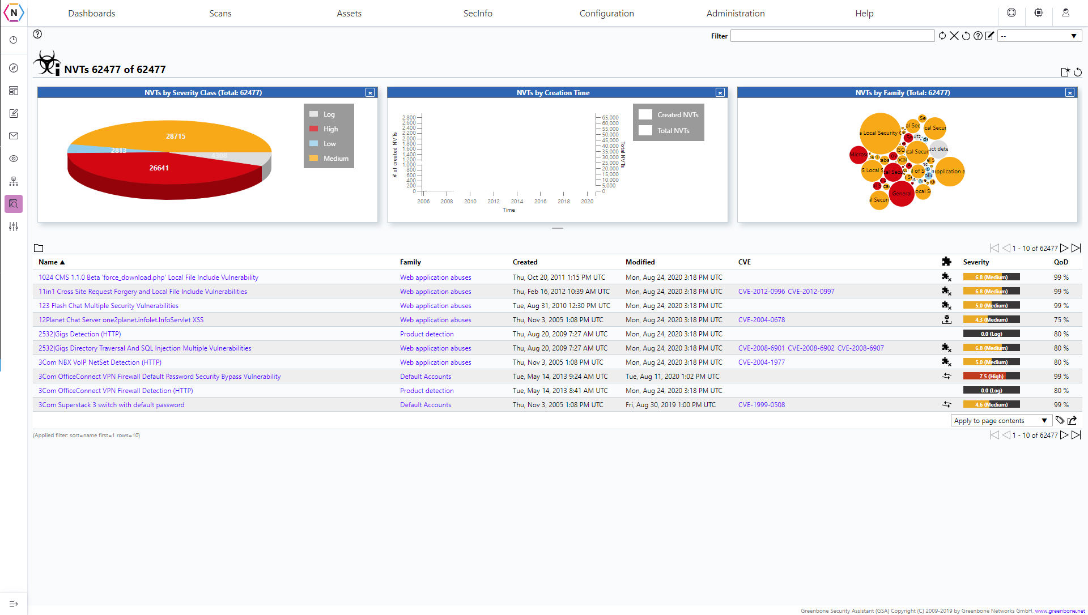The height and width of the screenshot is (615, 1088).
Task: Toggle Created NVTs legend entry
Action: pos(669,114)
